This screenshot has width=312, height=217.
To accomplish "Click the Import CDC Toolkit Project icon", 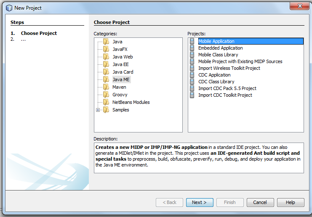I will (x=192, y=95).
